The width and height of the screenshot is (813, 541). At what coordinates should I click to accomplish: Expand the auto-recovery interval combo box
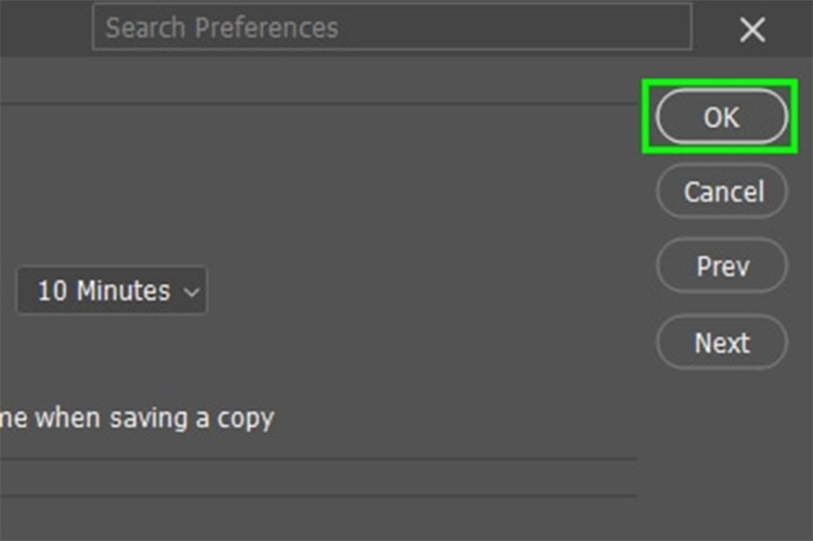pos(111,290)
